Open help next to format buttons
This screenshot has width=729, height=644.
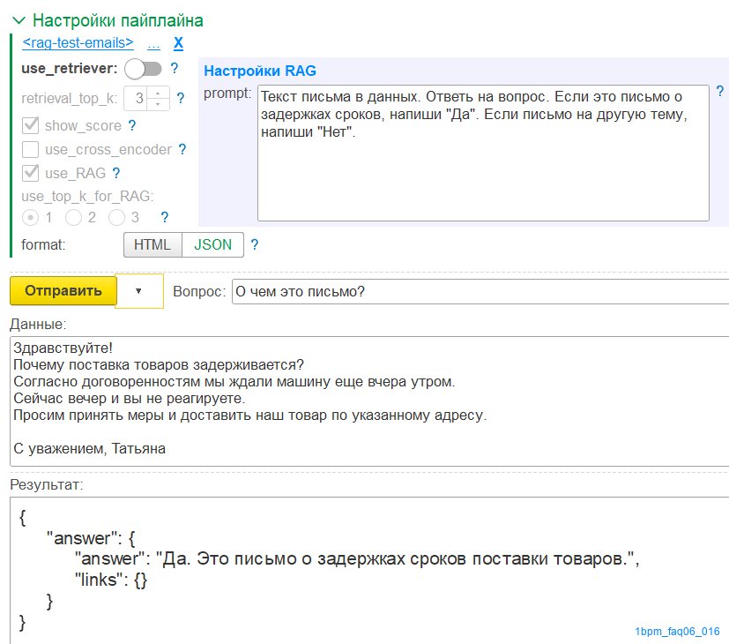tap(255, 244)
